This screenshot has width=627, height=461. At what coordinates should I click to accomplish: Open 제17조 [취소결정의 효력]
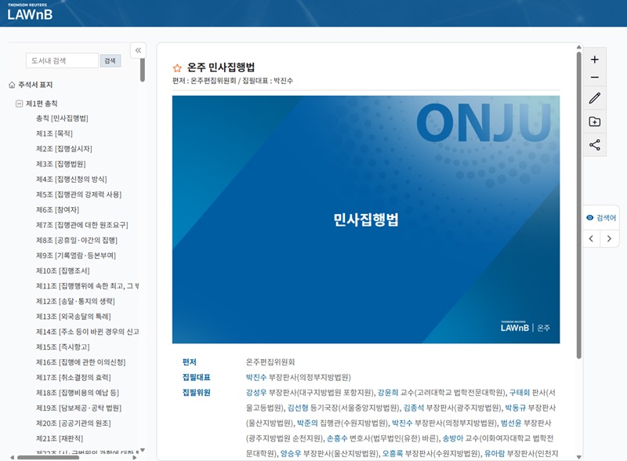tap(74, 378)
